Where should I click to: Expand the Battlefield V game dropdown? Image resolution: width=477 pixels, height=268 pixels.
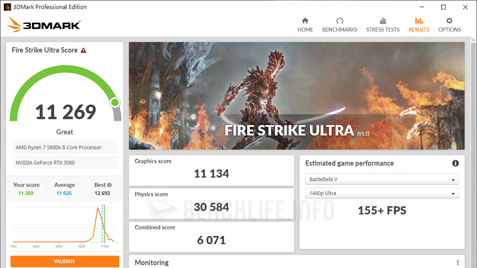[382, 180]
